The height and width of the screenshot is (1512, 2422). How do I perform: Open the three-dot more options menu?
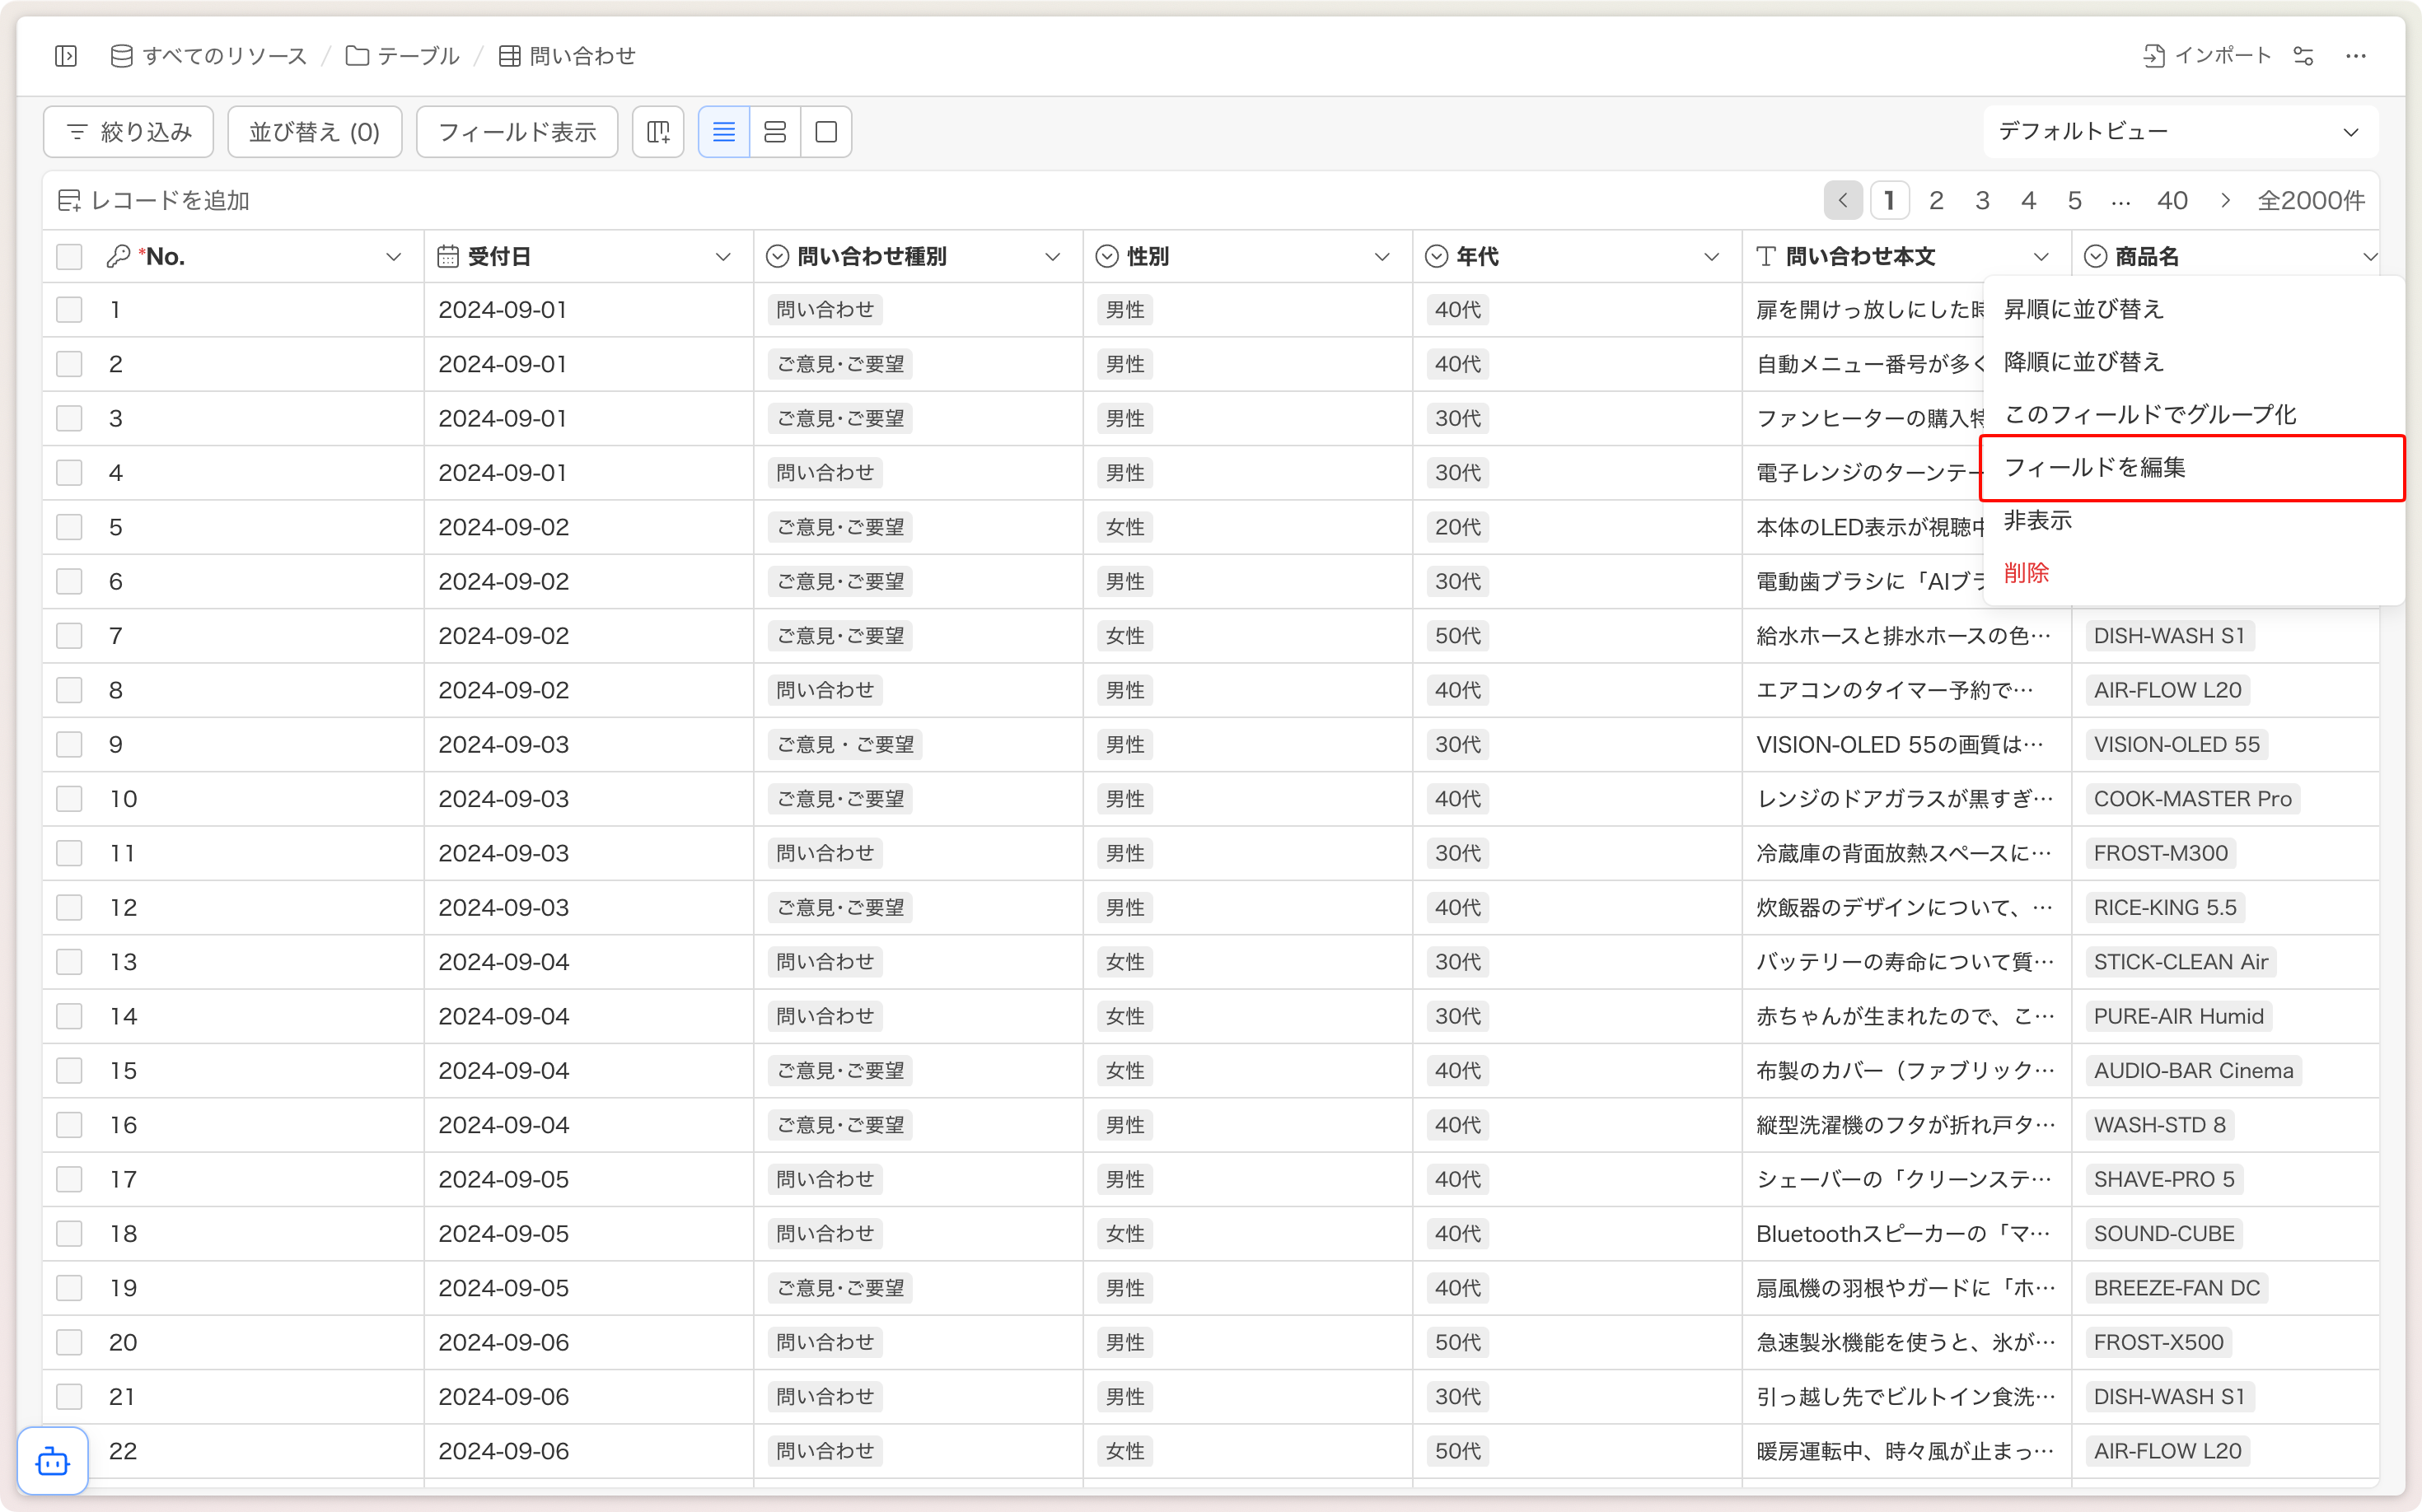2356,56
